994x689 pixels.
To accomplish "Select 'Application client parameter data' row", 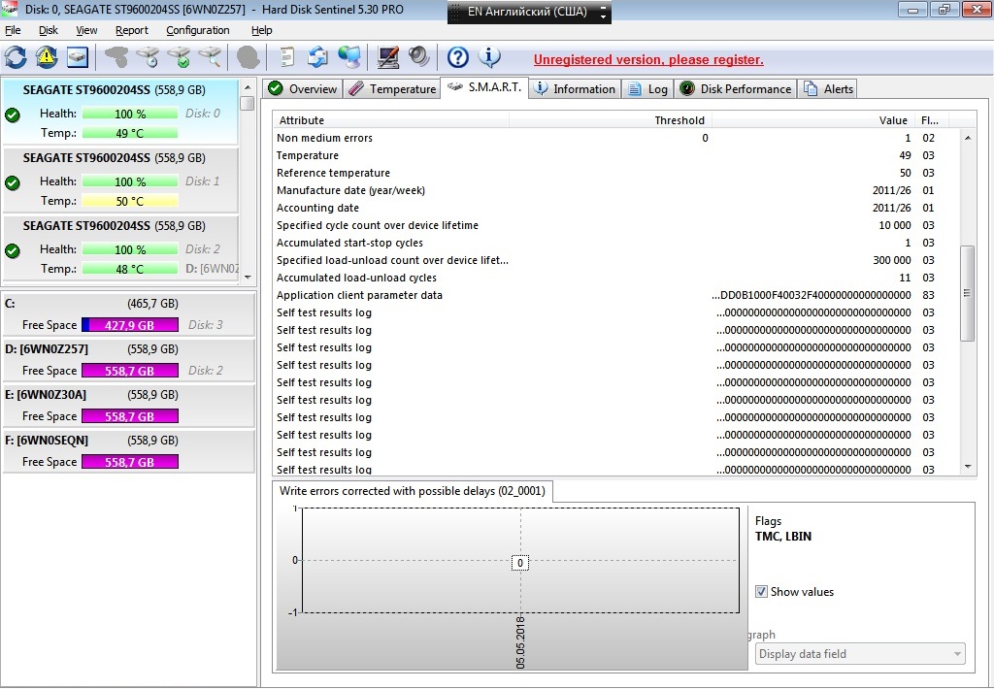I will pyautogui.click(x=616, y=295).
